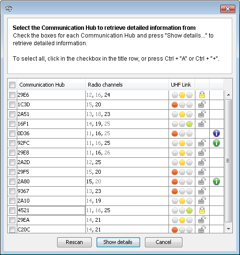Check the box for hub 0D36
Viewport: 240px width, 255px height.
tap(12, 133)
